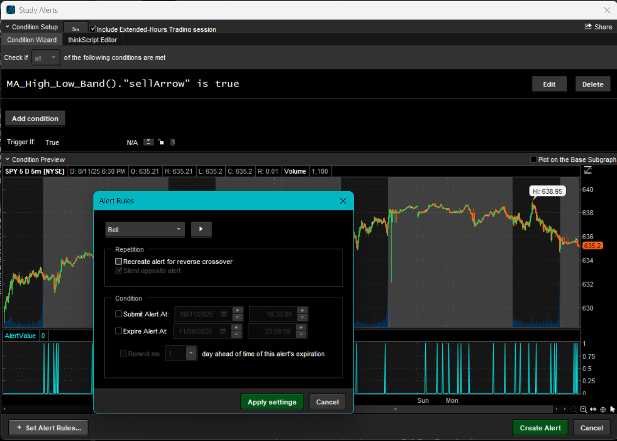Select the crosshair drawing tool icon
This screenshot has width=617, height=441.
pyautogui.click(x=603, y=409)
